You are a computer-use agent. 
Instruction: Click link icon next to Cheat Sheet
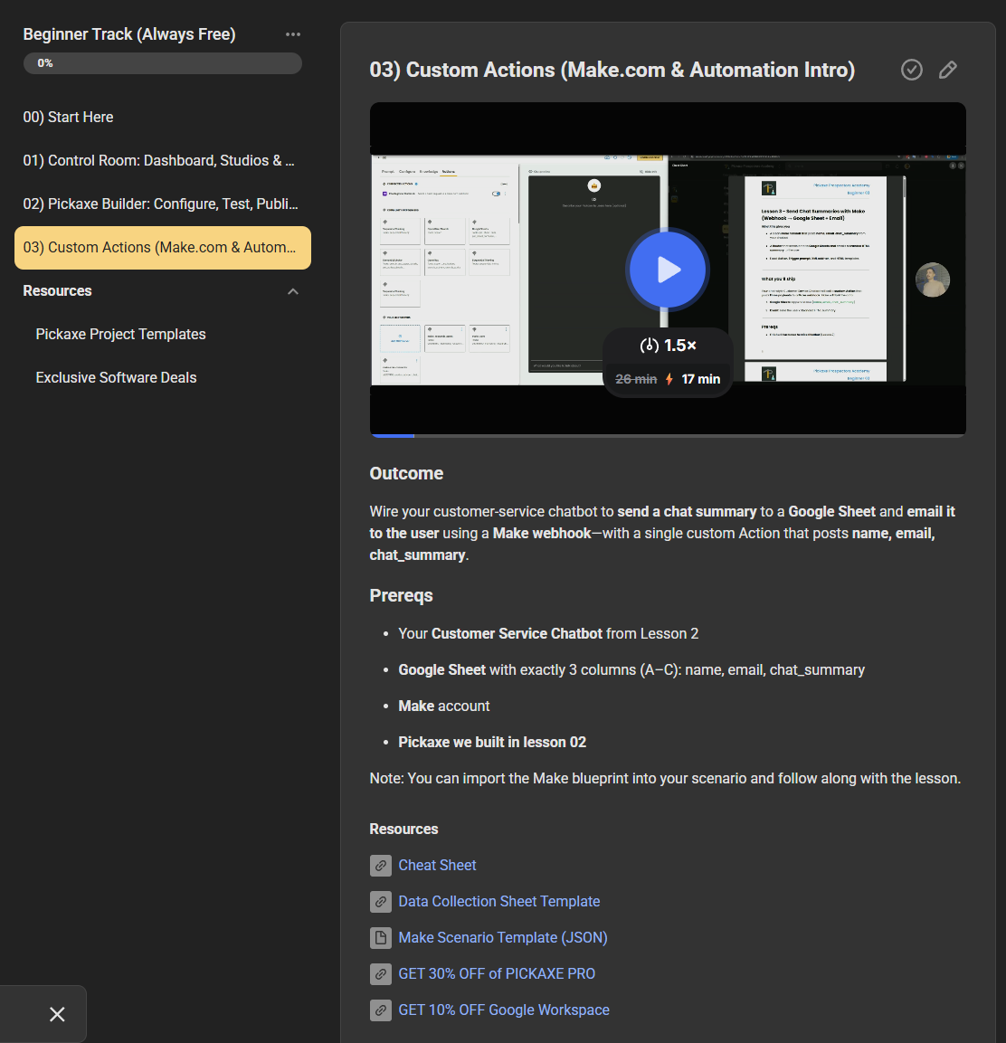click(x=381, y=866)
